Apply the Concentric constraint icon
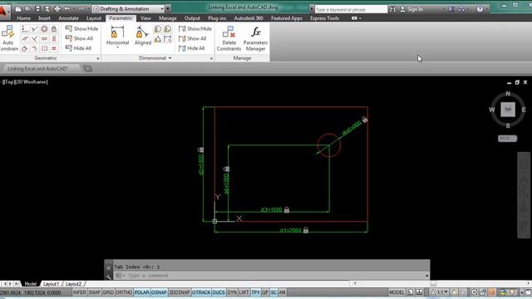 (x=44, y=29)
